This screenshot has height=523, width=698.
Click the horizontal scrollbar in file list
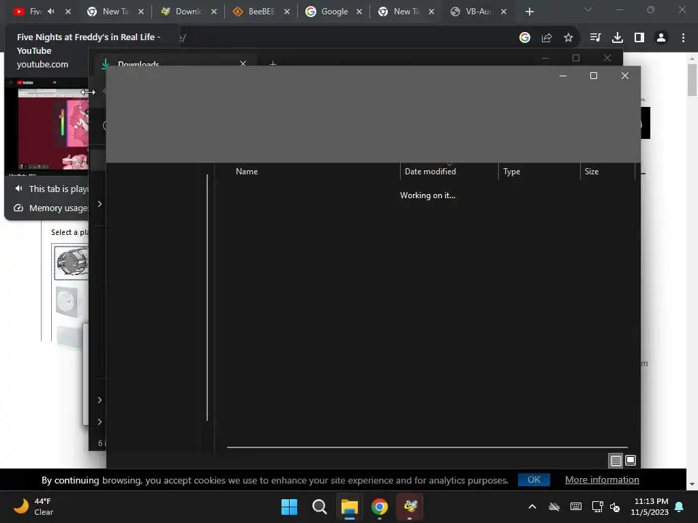(427, 447)
